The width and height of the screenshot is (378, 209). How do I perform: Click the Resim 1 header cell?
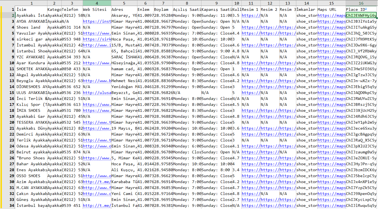(251, 9)
